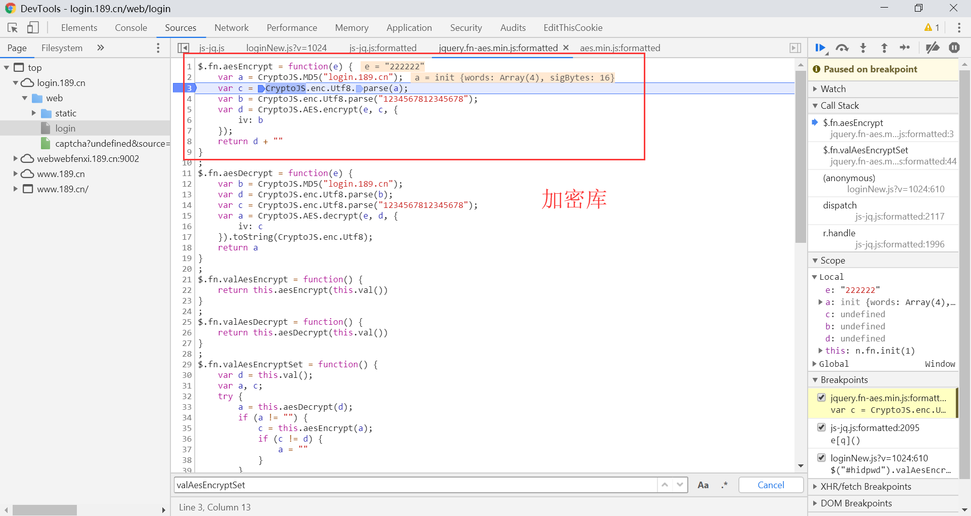Open the Application panel

(409, 28)
